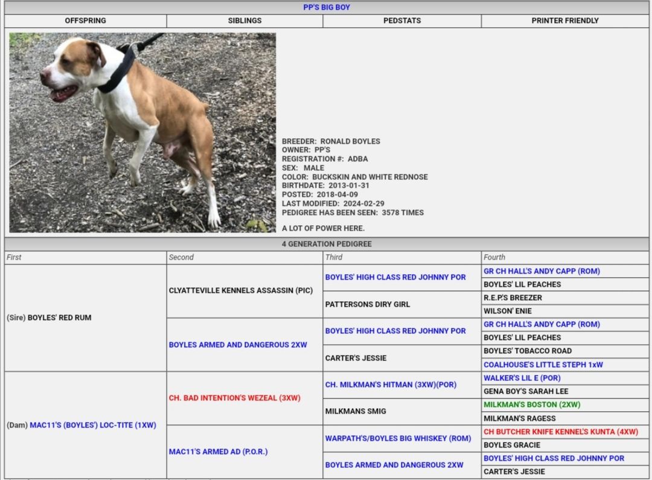This screenshot has height=480, width=652.
Task: Open dam MAC11'S (BOYLES') LOC-TITE (1XW) link
Action: (93, 425)
